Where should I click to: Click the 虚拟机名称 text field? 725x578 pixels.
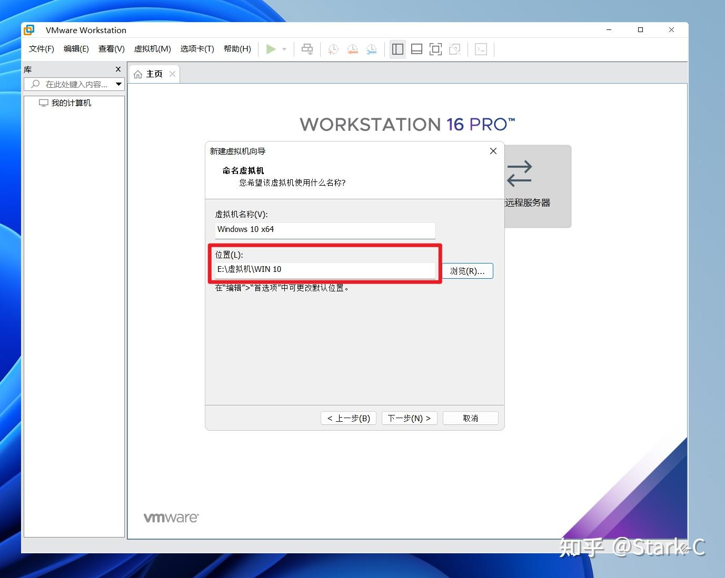pos(325,230)
